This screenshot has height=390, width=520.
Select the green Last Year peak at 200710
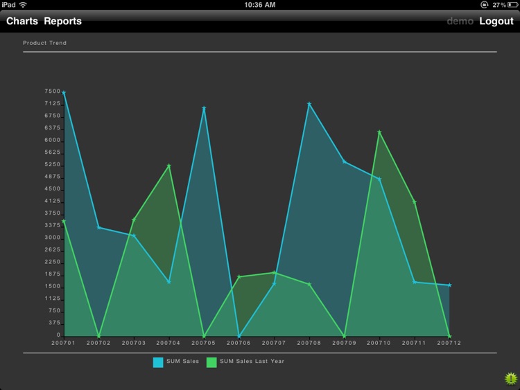[379, 132]
